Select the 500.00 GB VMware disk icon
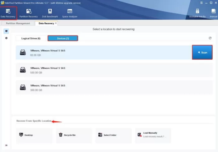The width and height of the screenshot is (218, 152). coord(23,70)
